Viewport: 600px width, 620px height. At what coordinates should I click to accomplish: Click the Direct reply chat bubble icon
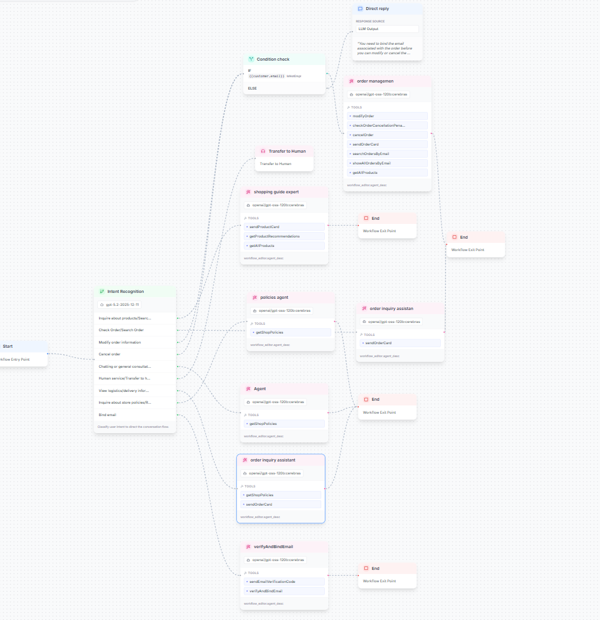(360, 9)
